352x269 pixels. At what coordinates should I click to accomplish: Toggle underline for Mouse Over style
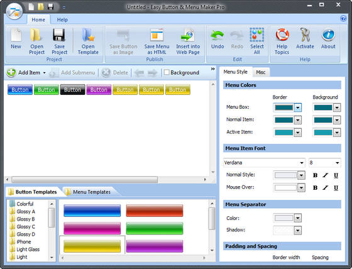coord(336,188)
